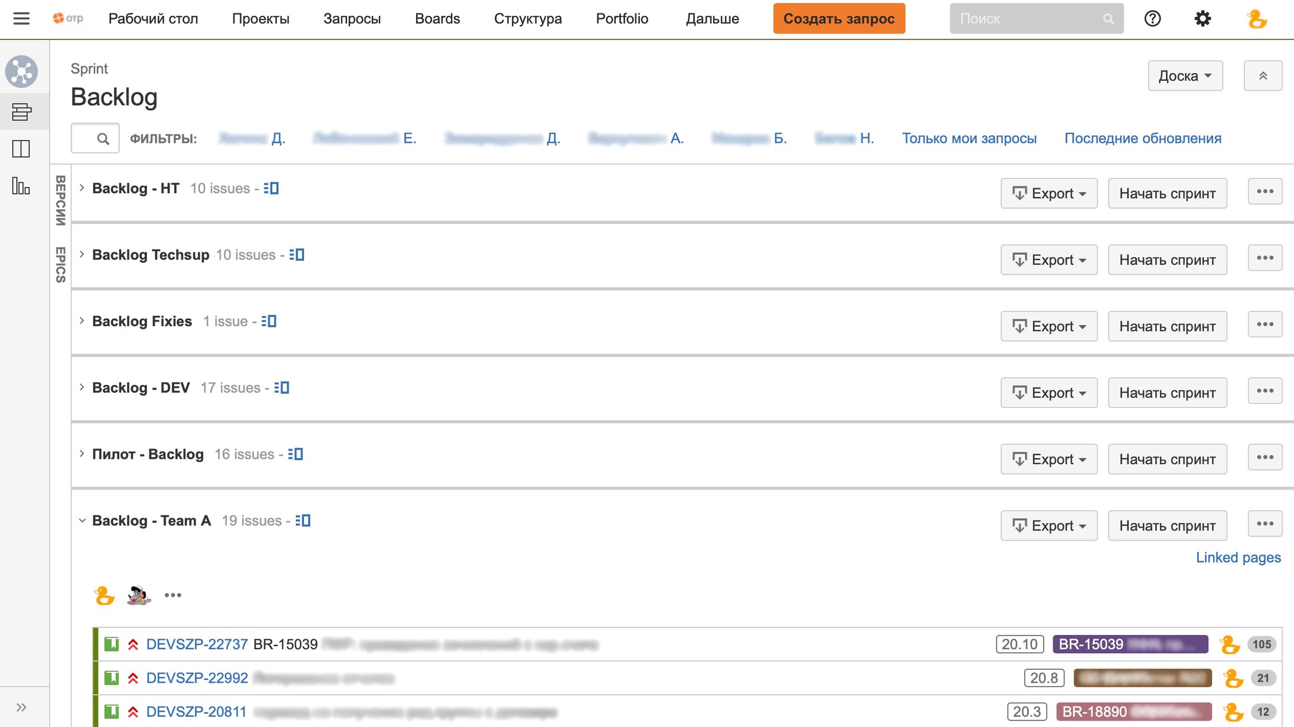Image resolution: width=1294 pixels, height=727 pixels.
Task: Open Portfolio menu
Action: (622, 18)
